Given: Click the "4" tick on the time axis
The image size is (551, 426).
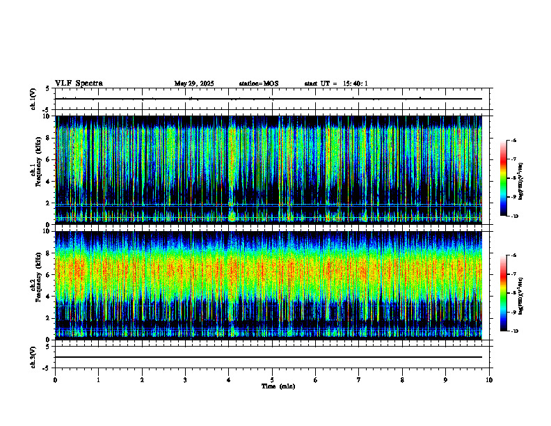Looking at the screenshot, I should point(229,380).
